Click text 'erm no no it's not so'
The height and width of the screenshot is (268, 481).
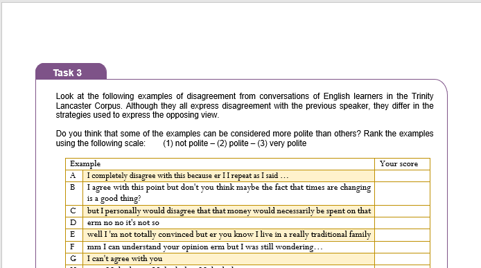click(x=123, y=222)
